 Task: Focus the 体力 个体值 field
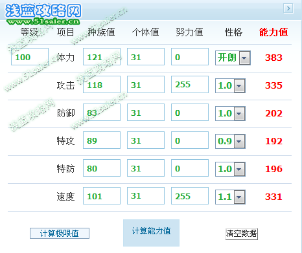tap(146, 57)
